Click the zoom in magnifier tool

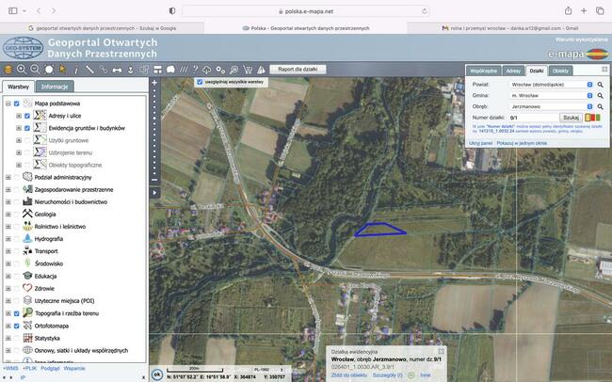point(21,69)
